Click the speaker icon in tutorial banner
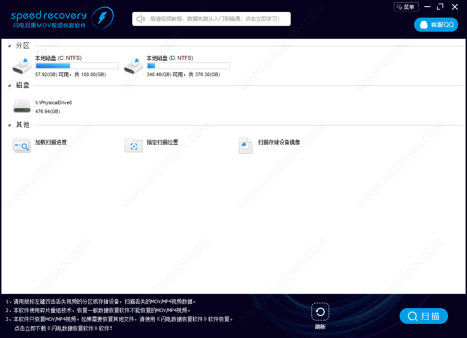467x338 pixels. (141, 19)
